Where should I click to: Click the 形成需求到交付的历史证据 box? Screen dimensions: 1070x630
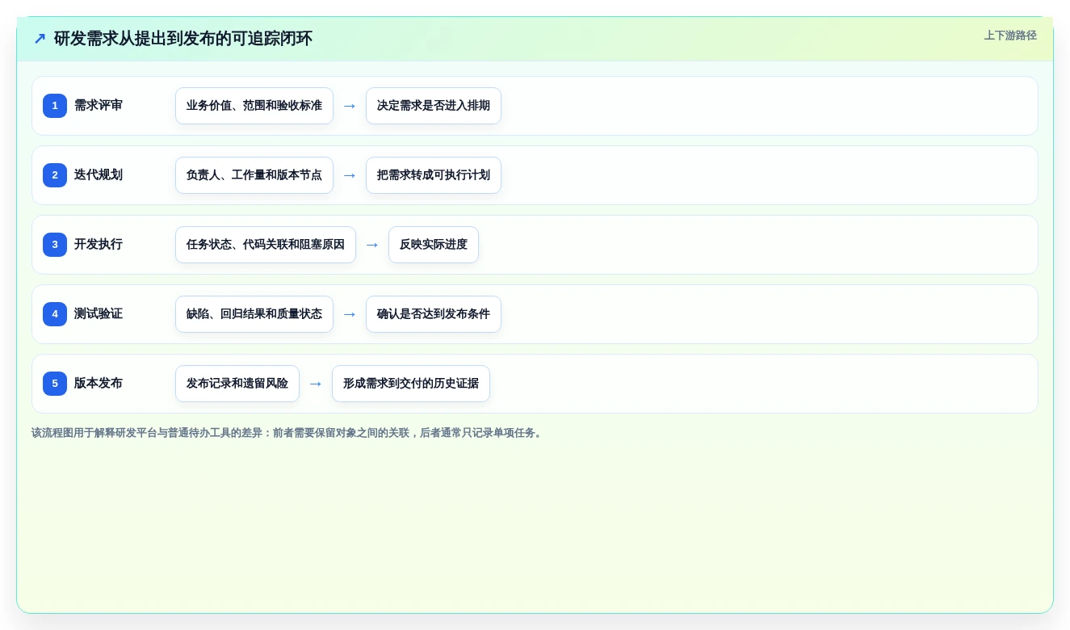(411, 384)
